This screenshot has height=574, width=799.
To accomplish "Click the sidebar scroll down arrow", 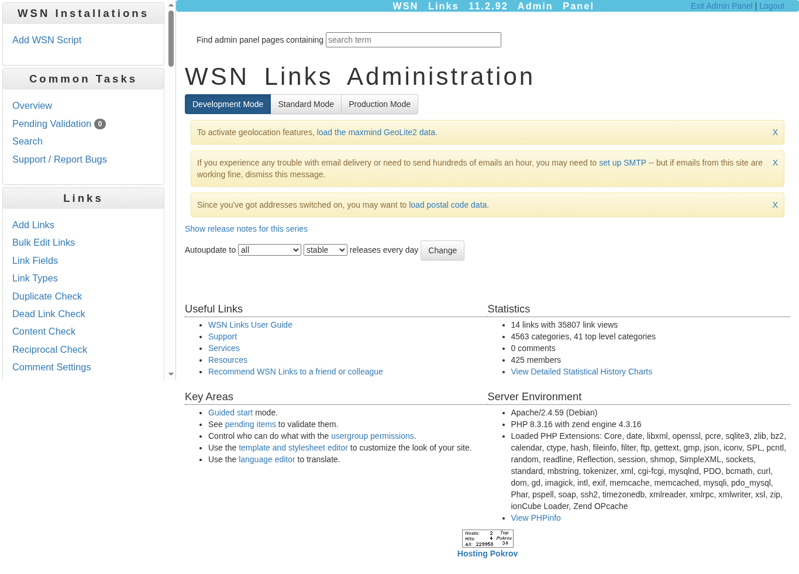I will (171, 374).
